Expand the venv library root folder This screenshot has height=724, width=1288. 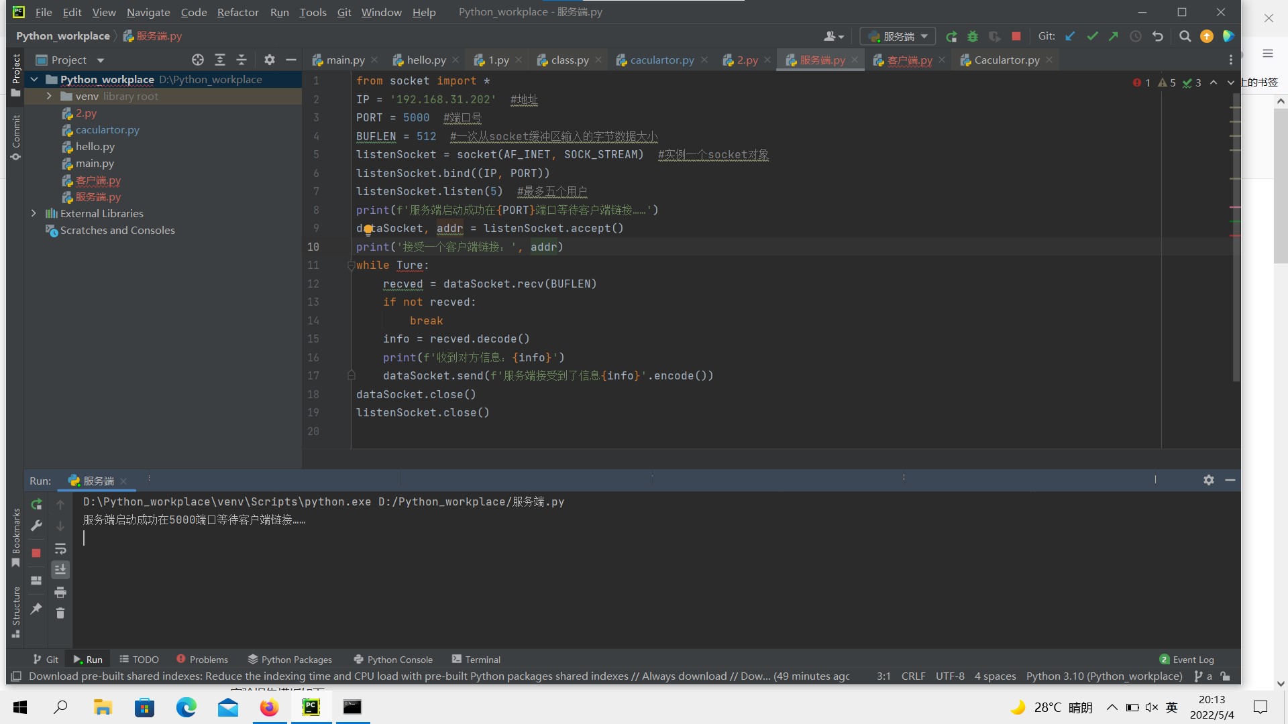pos(49,96)
